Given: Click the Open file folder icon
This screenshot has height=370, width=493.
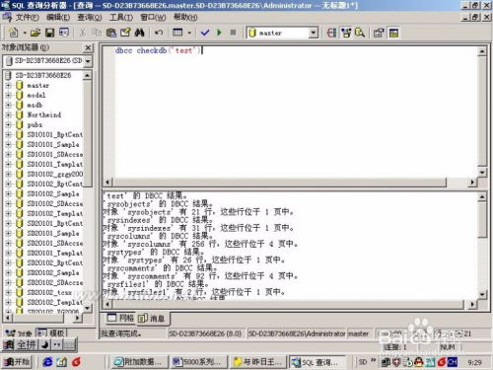Looking at the screenshot, I should tap(35, 33).
